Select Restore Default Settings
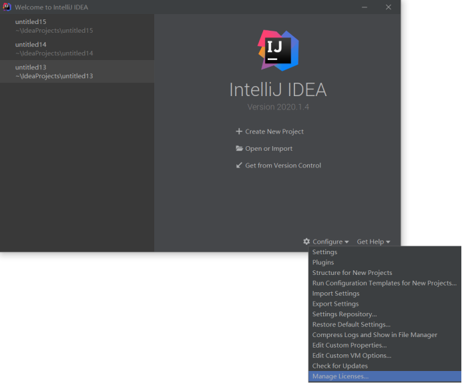Image resolution: width=462 pixels, height=383 pixels. (385, 324)
